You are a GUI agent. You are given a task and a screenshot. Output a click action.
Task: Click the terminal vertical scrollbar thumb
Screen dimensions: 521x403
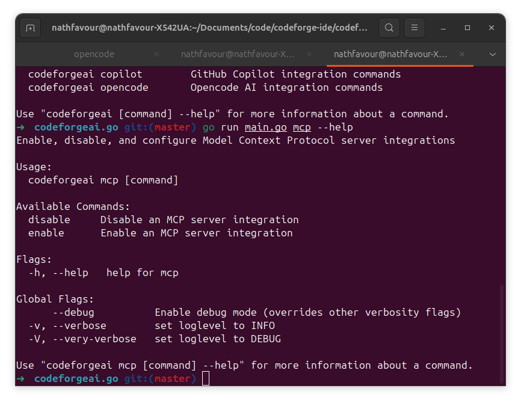click(502, 334)
